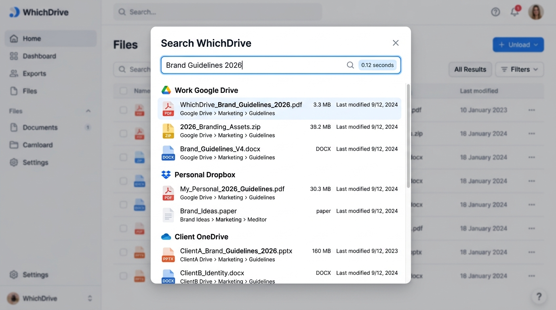Viewport: 556px width, 310px height.
Task: Open the blue Unload dropdown button
Action: (518, 45)
